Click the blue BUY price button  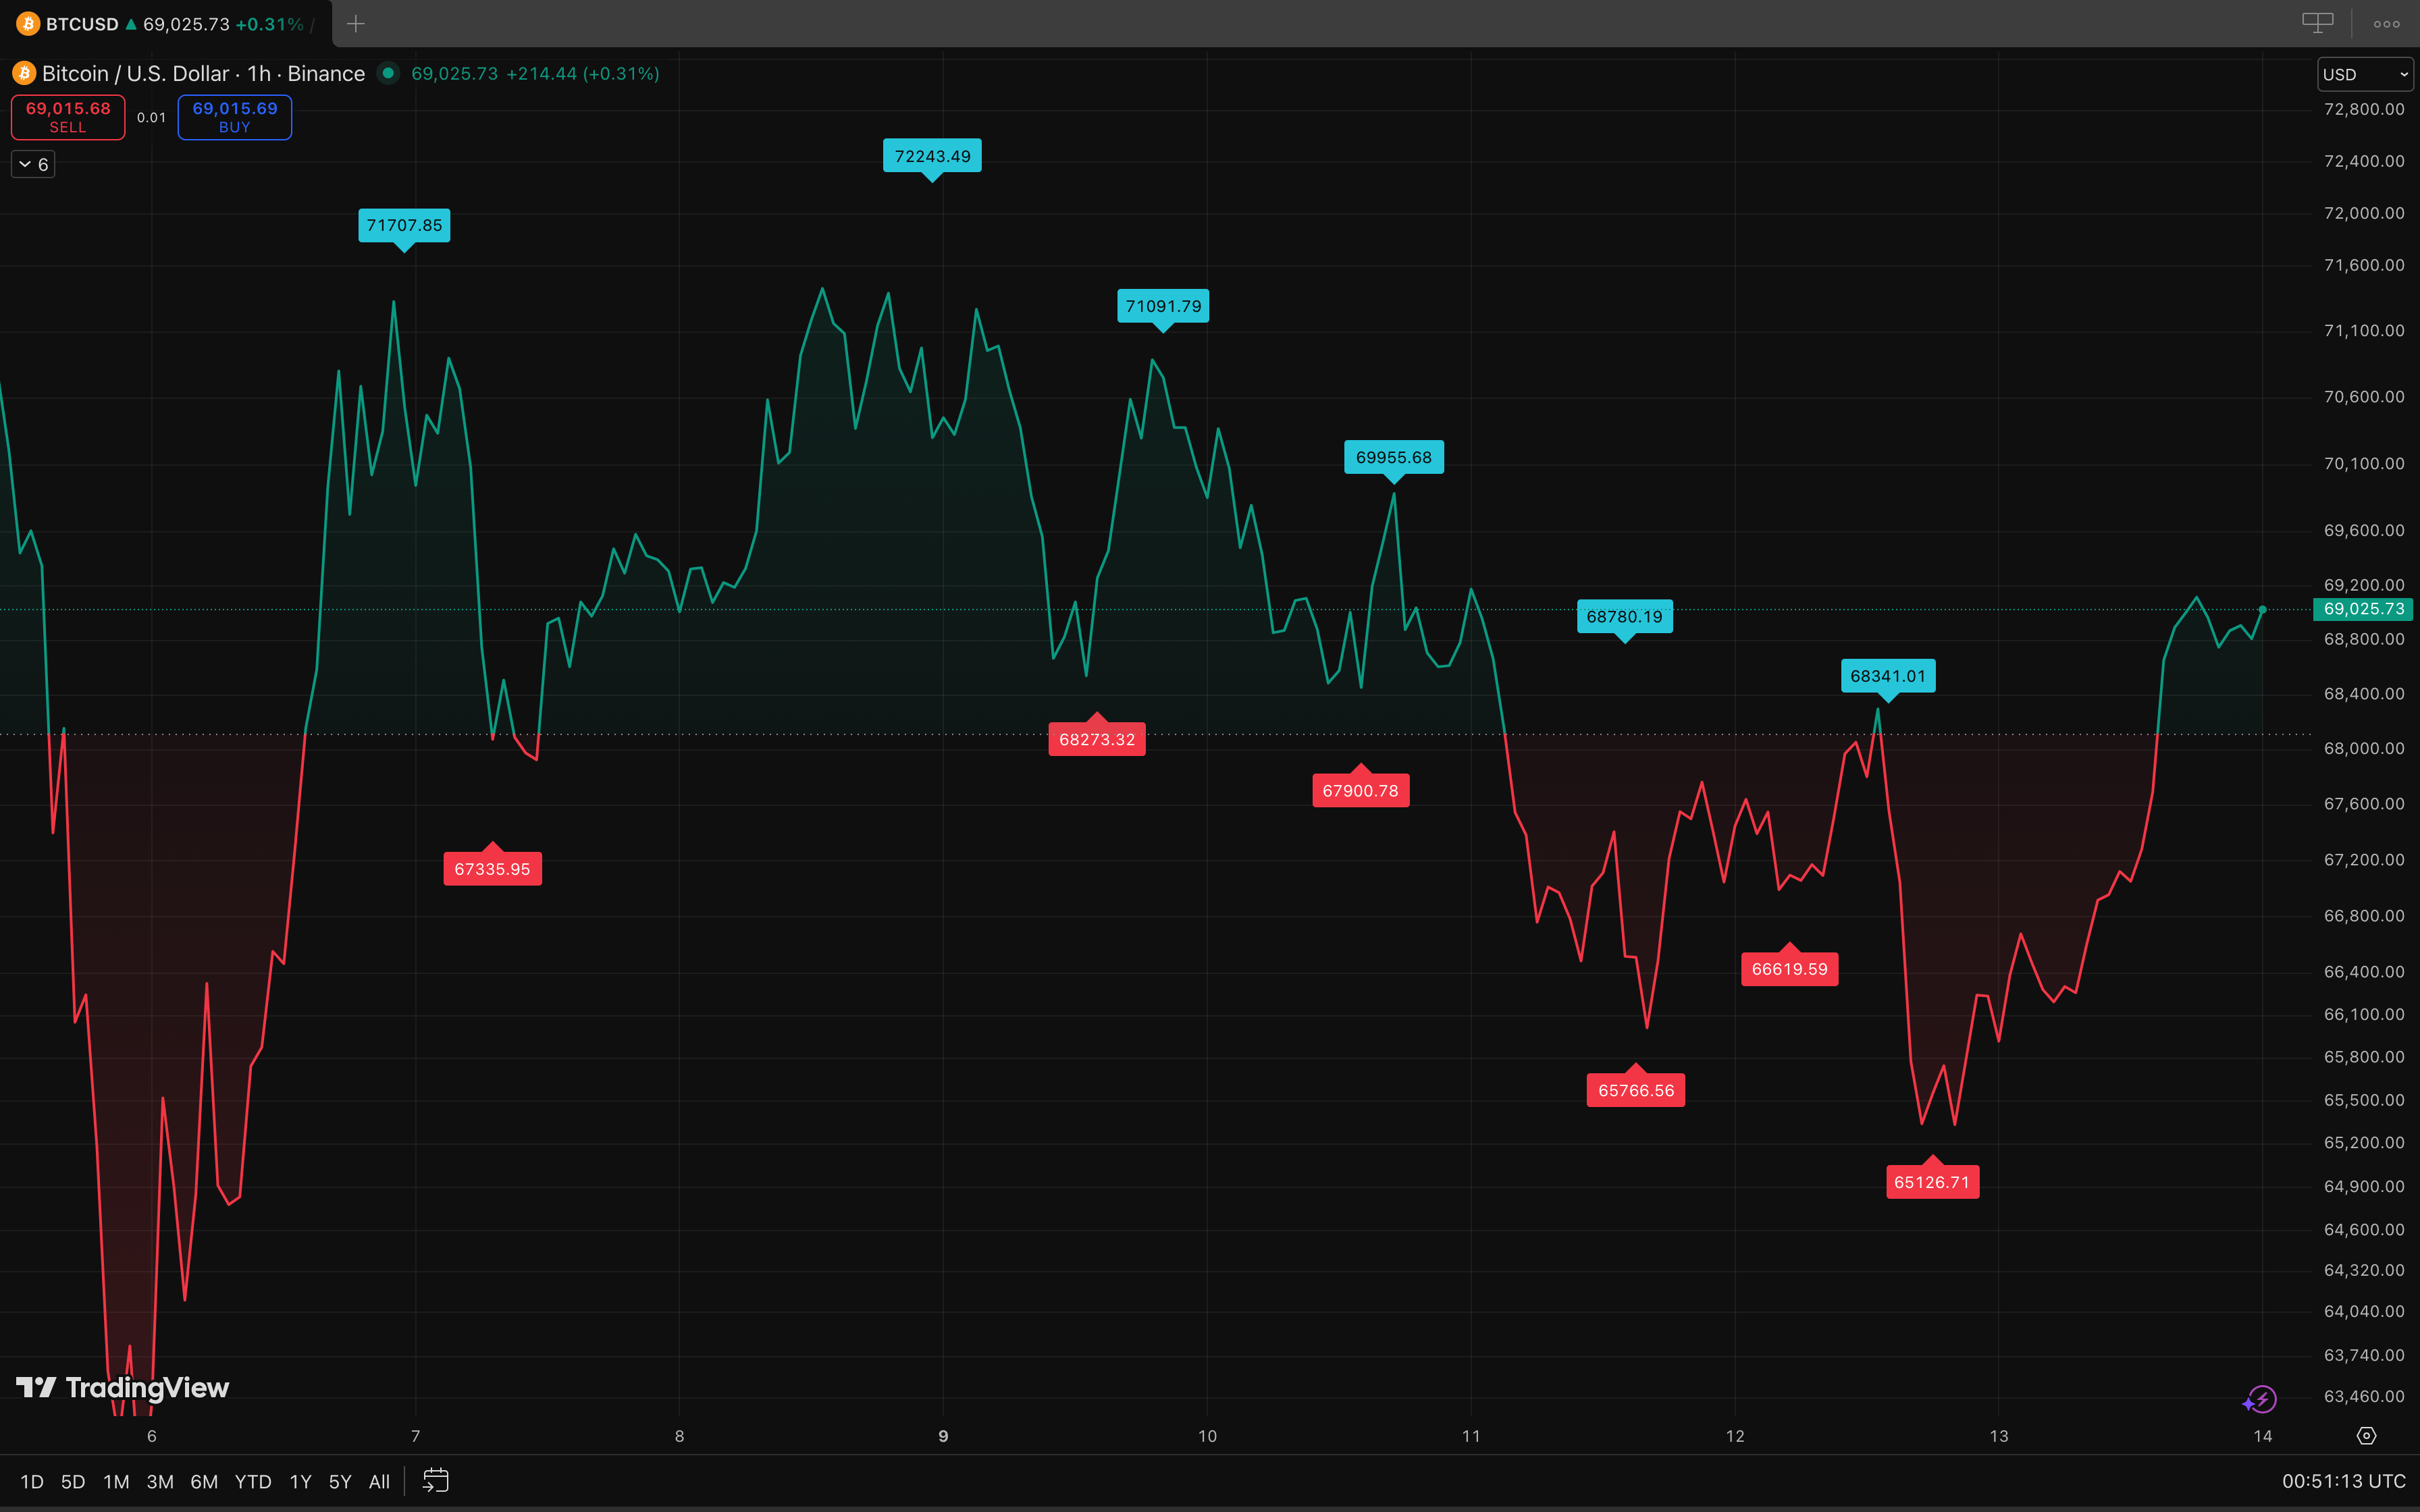pos(234,117)
